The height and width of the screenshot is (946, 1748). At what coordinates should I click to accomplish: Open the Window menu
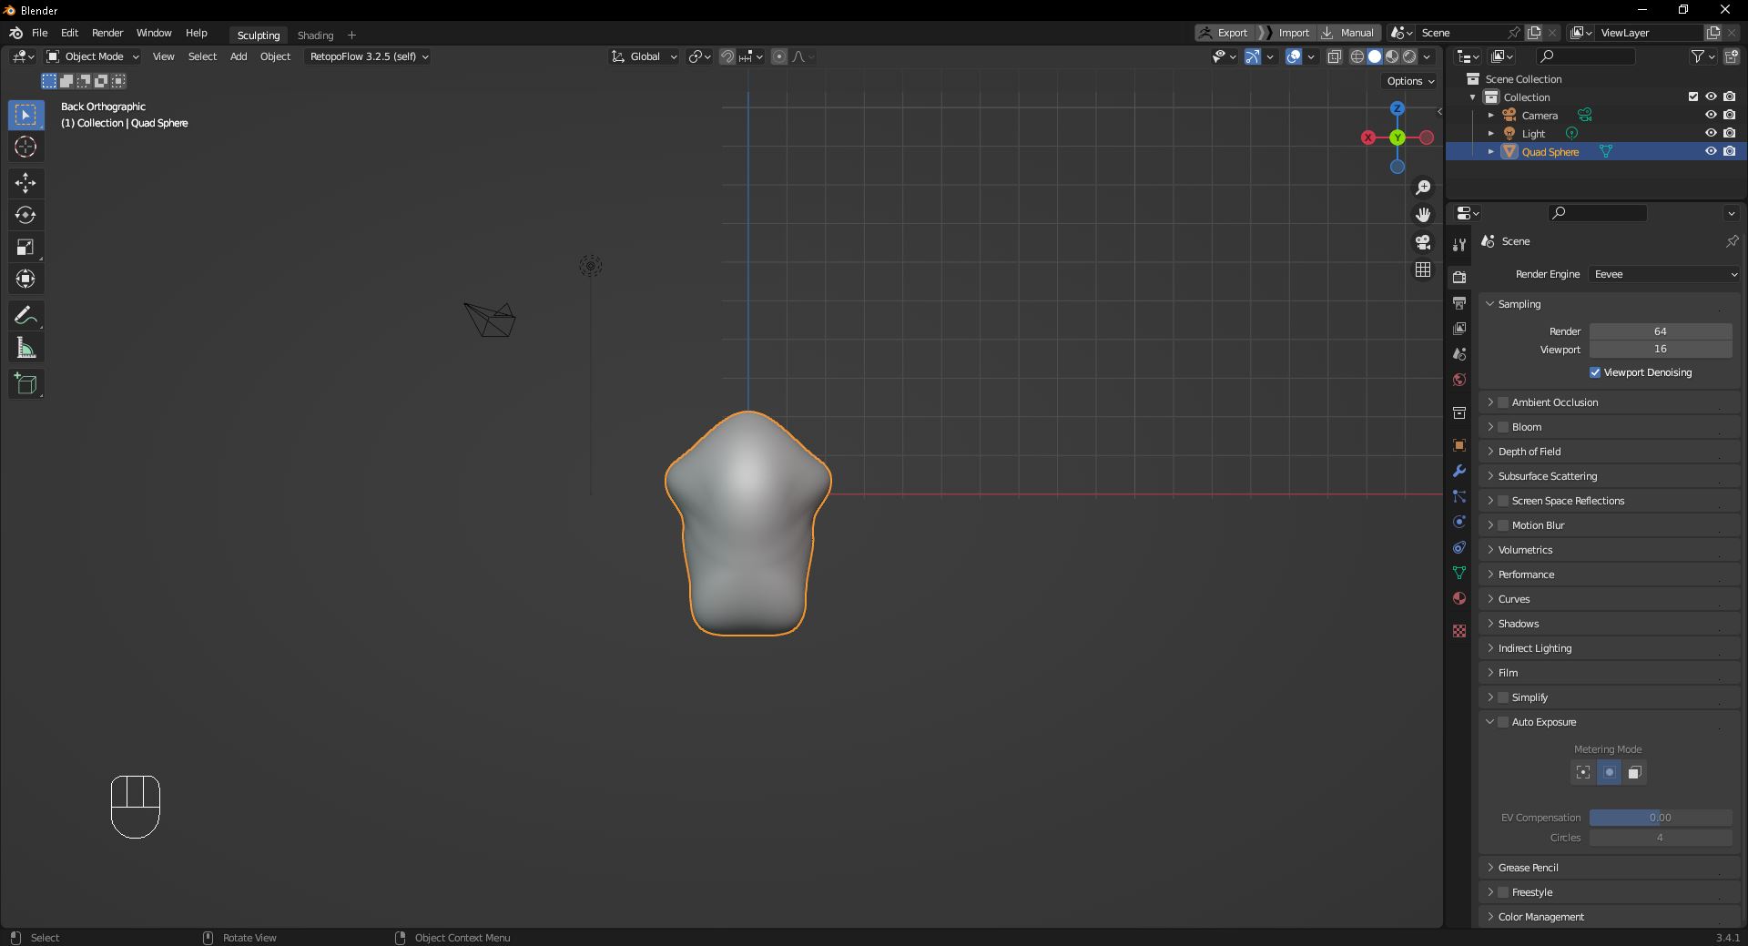pos(154,33)
